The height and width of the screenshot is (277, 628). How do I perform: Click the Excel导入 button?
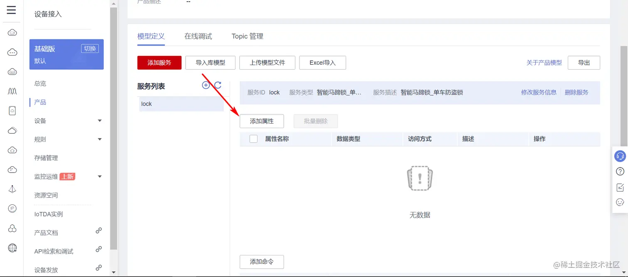[323, 63]
